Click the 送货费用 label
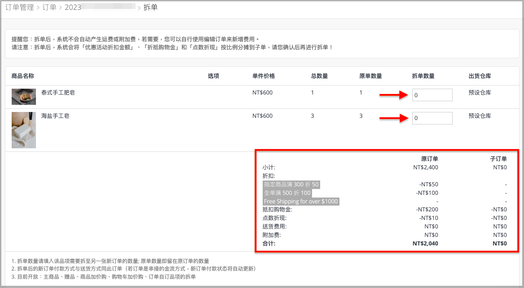Screen dimensions: 524x288 pos(275,227)
